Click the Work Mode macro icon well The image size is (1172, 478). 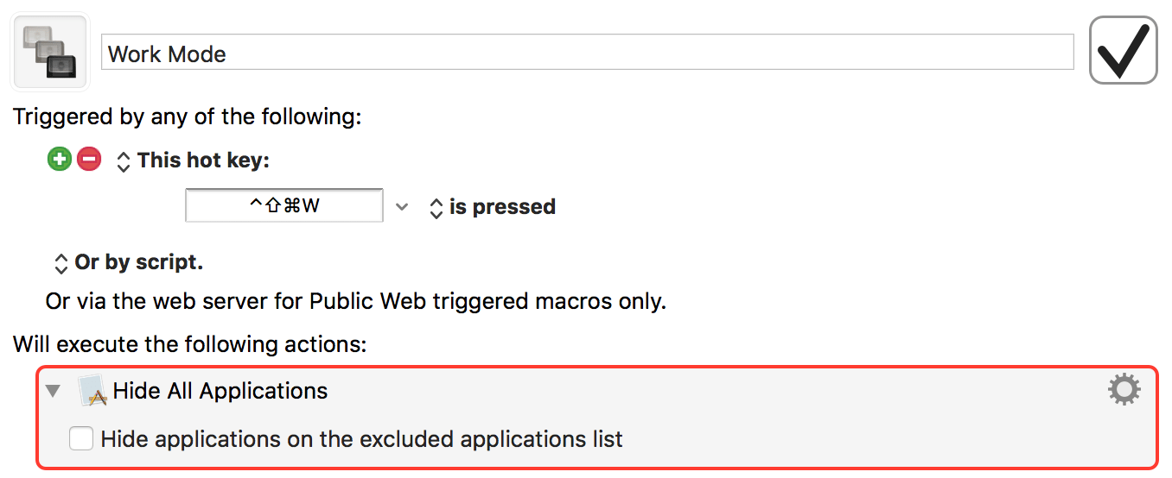point(49,53)
